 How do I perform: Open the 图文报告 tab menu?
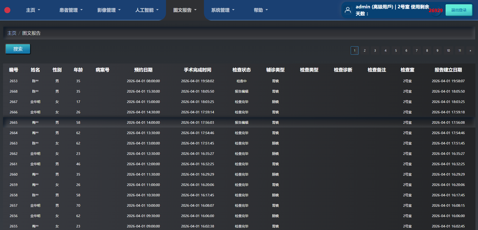185,10
